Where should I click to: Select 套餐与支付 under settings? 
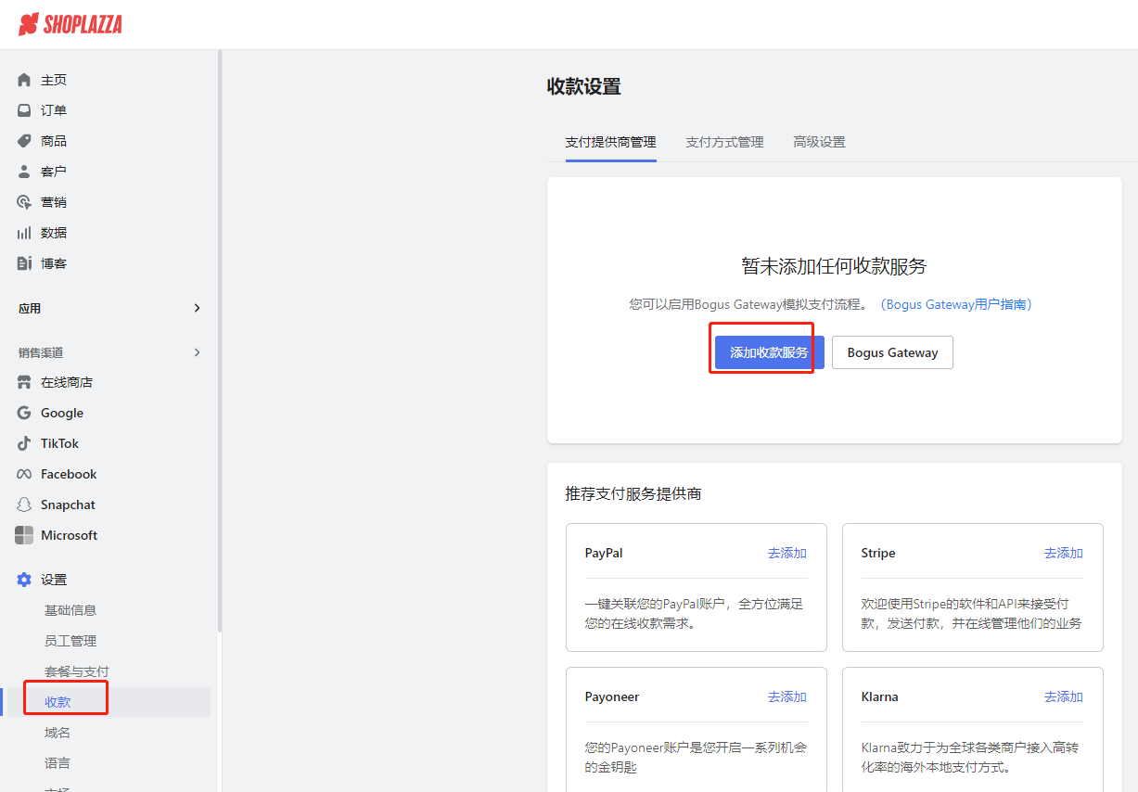coord(77,671)
